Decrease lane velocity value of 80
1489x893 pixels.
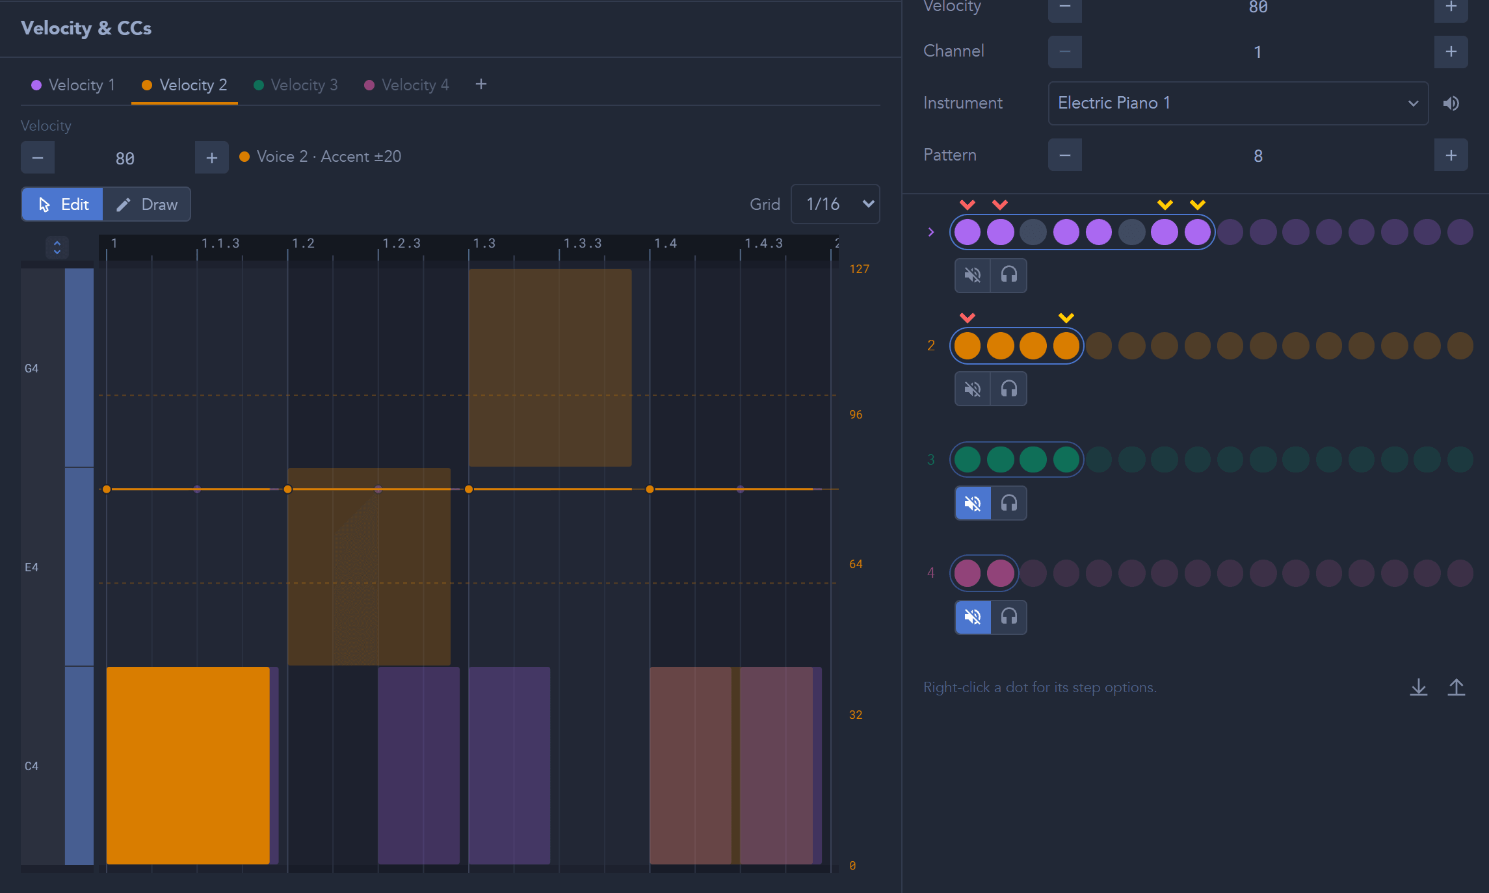[38, 158]
